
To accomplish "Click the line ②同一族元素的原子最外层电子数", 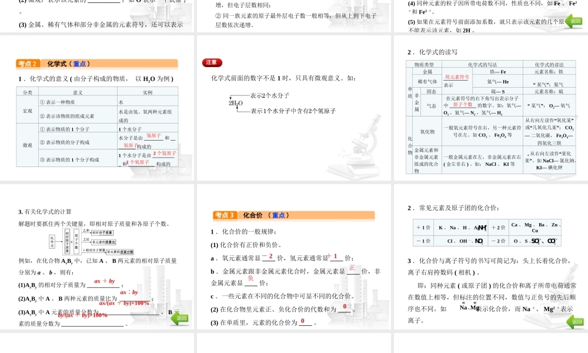I will coord(296,20).
